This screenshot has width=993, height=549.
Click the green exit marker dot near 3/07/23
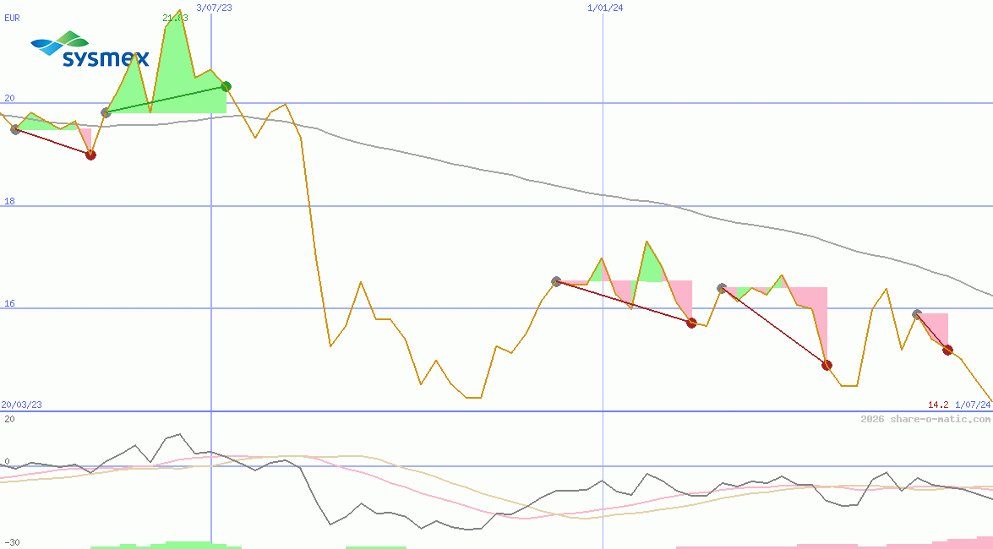pos(226,86)
